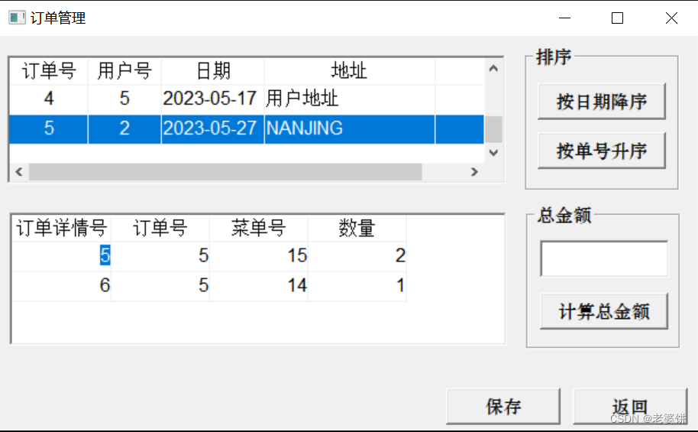698x432 pixels.
Task: Click the 数量 column header
Action: pos(357,228)
